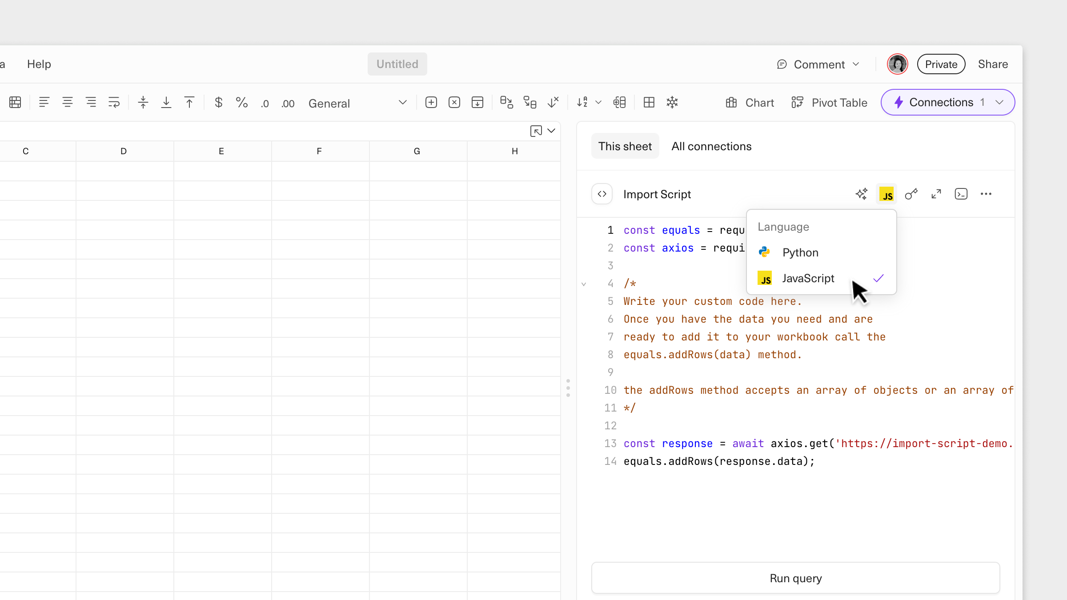Switch to the All connections tab
The image size is (1067, 600).
[711, 146]
